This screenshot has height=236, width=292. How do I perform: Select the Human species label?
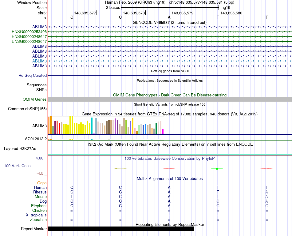click(x=40, y=187)
